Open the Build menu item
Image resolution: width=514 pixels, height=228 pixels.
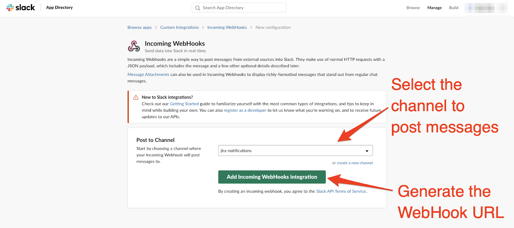pos(454,8)
